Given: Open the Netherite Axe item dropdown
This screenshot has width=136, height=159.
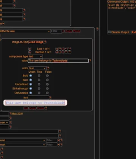Looking at the screenshot, I should click(25, 31).
